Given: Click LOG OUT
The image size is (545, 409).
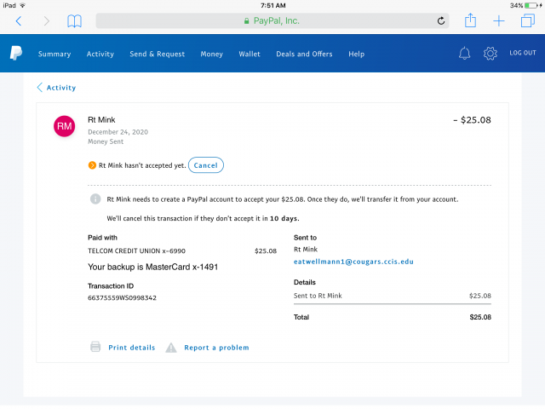Looking at the screenshot, I should (523, 53).
